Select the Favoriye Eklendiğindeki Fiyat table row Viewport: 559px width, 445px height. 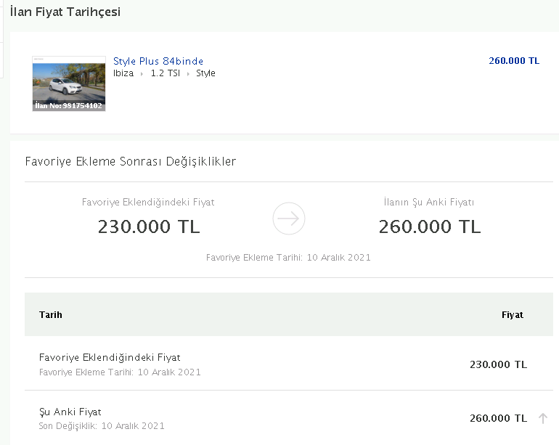coord(289,364)
